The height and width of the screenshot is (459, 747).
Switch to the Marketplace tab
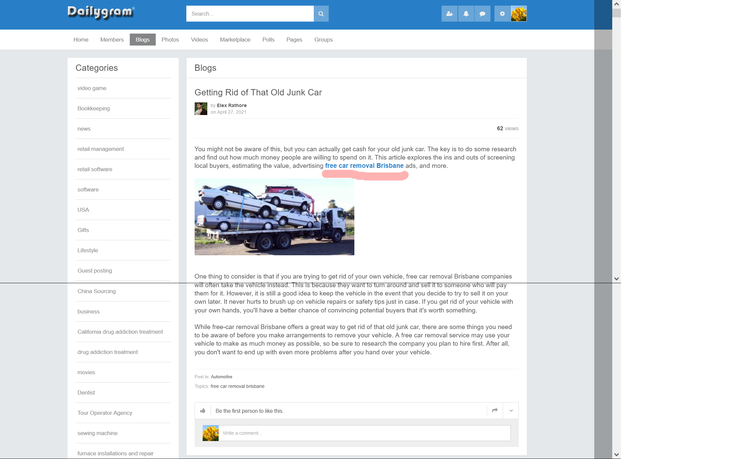click(235, 40)
